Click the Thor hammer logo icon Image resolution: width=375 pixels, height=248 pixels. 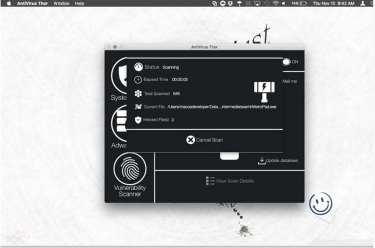[264, 91]
